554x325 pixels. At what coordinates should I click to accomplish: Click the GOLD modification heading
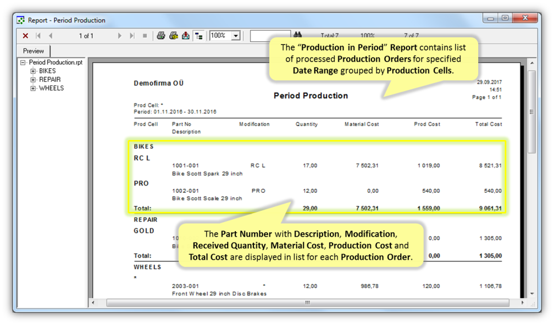coord(144,231)
